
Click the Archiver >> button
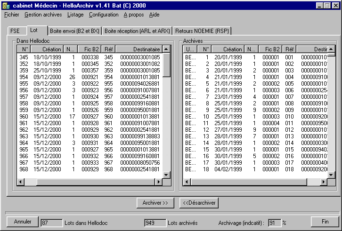[155, 203]
